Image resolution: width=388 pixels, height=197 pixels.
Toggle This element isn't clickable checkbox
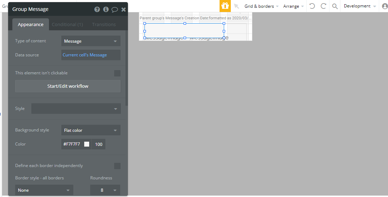coord(117,73)
